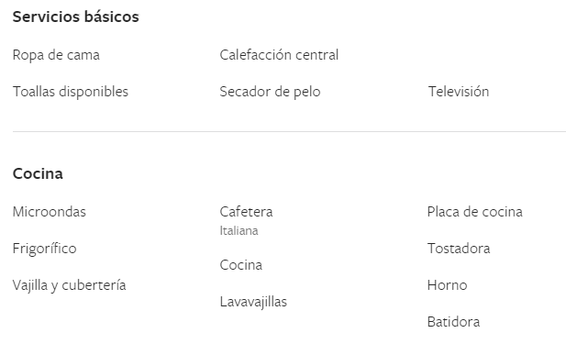The width and height of the screenshot is (566, 355).
Task: Click the Horno amenity
Action: 448,285
